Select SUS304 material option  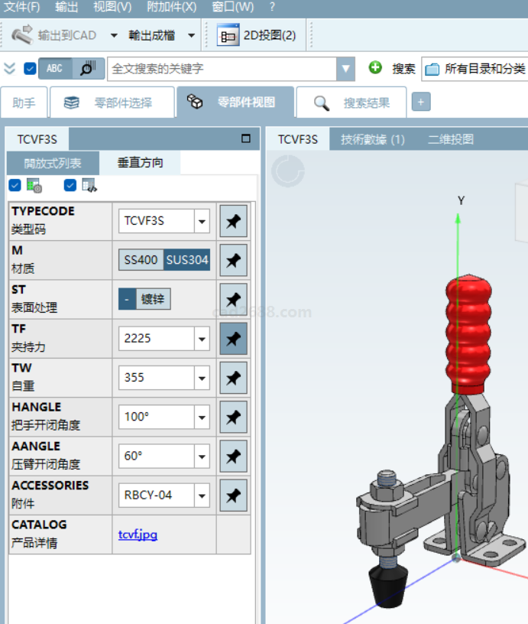(x=187, y=260)
